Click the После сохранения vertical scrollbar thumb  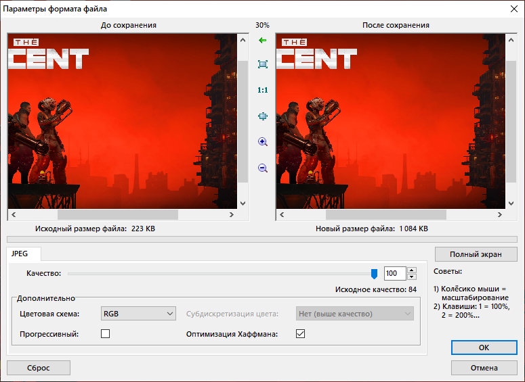[511, 122]
